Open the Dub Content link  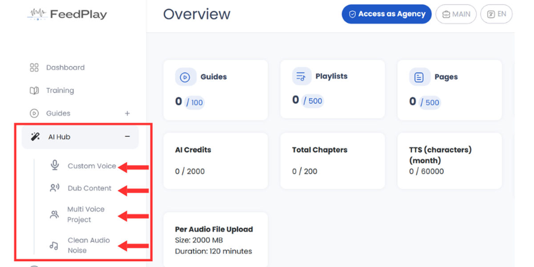(x=89, y=188)
